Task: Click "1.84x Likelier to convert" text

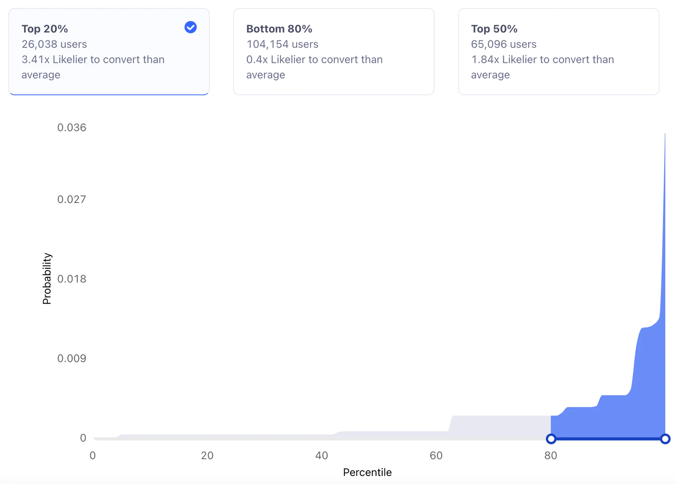Action: coord(542,59)
